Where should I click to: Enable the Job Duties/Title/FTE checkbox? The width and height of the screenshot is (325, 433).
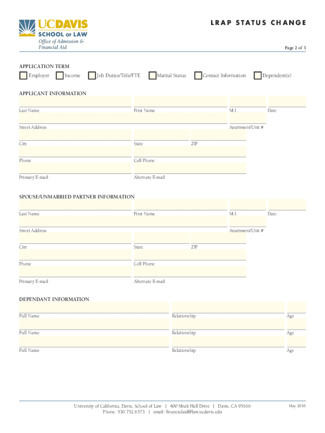[92, 76]
